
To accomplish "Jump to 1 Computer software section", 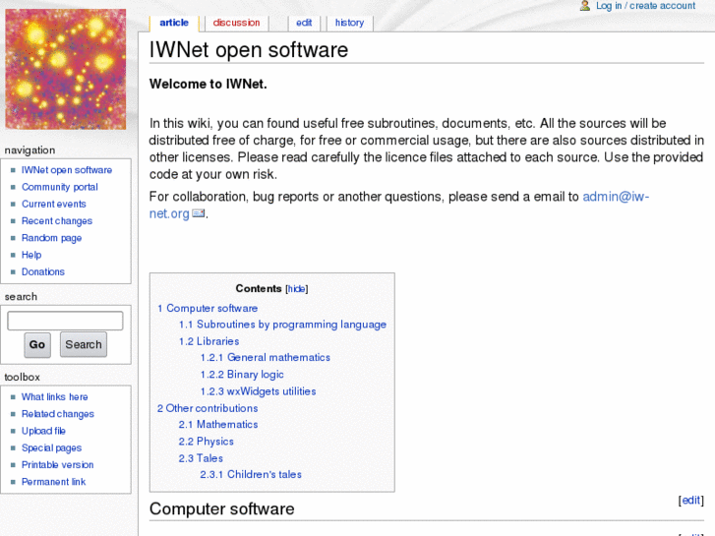I will click(208, 309).
